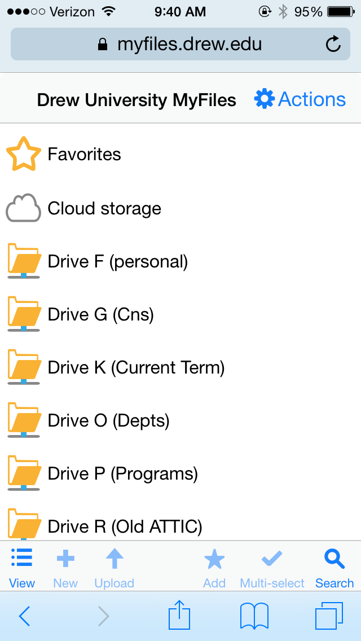Select the New item plus icon
Image resolution: width=361 pixels, height=641 pixels.
(x=65, y=557)
